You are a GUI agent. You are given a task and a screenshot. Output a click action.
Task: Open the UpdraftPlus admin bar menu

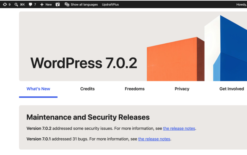pyautogui.click(x=110, y=4)
